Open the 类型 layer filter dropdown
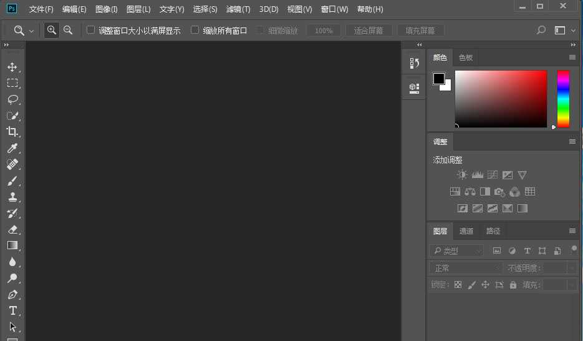583x341 pixels. click(x=456, y=250)
